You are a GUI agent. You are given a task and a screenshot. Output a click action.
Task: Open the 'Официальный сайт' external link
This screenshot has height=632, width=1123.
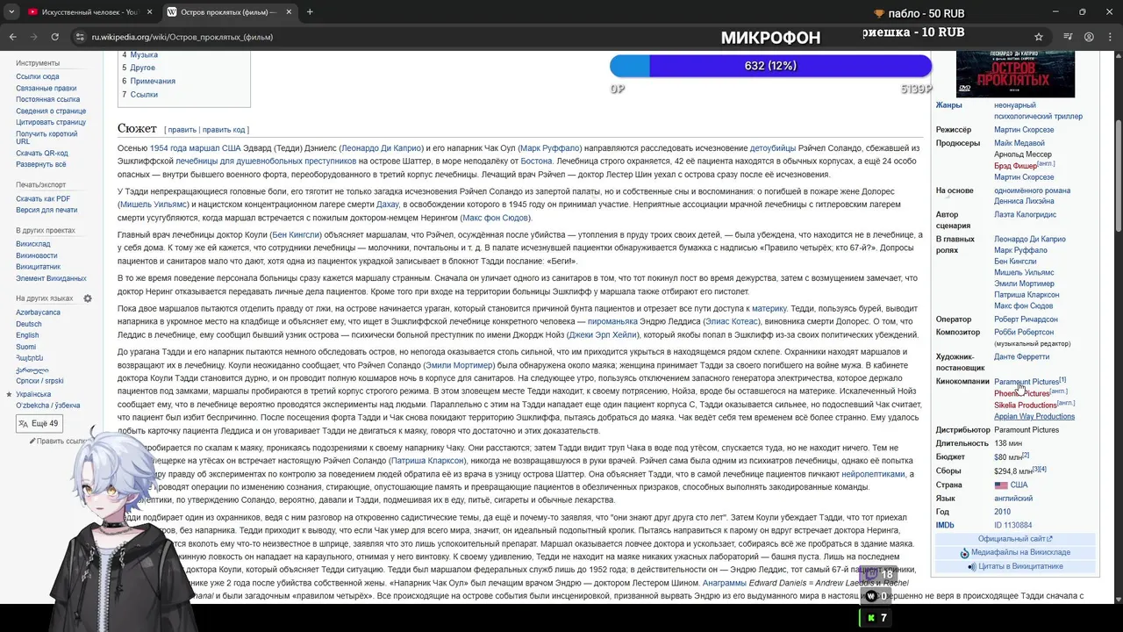(x=1015, y=539)
